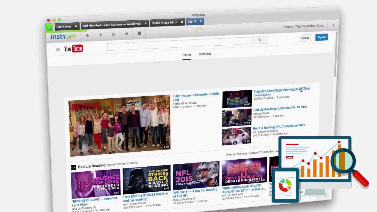Open Bad Lip Readings: Ultimate NFL 13 Mins link
The image size is (377, 212).
[280, 108]
